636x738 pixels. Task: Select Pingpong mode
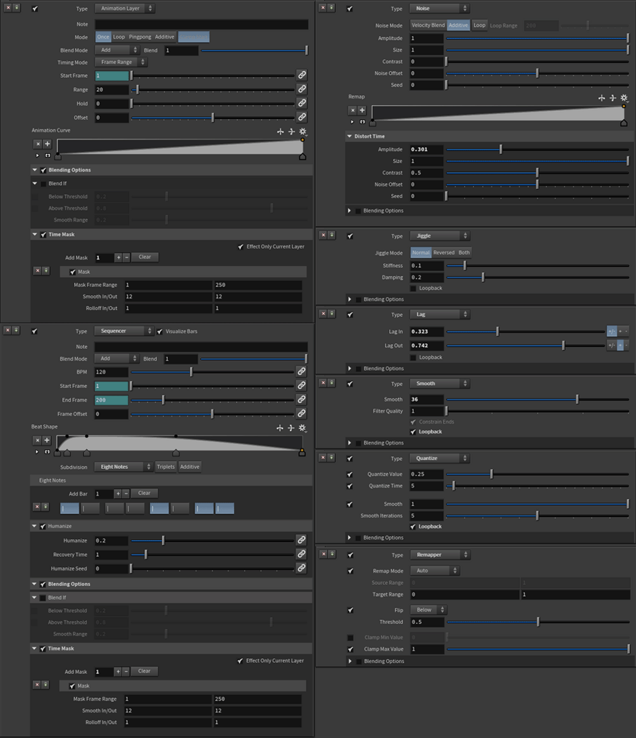point(140,37)
